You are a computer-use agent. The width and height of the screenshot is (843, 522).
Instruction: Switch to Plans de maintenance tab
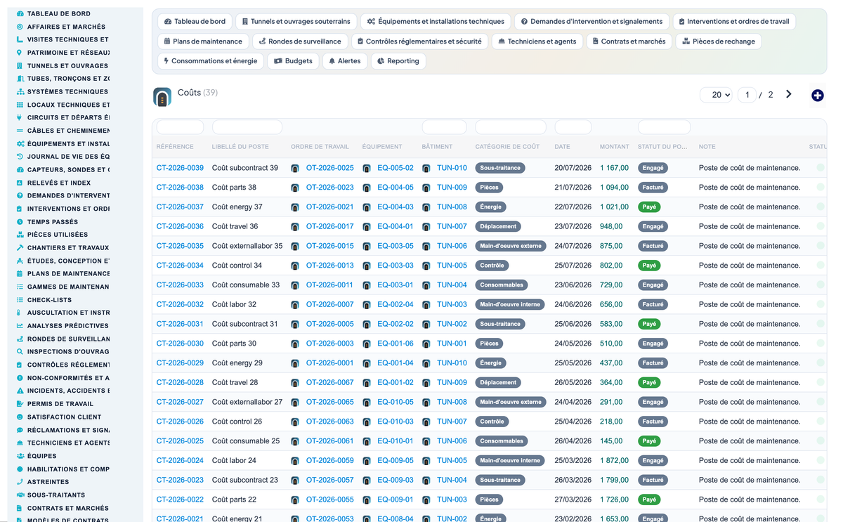tap(202, 41)
